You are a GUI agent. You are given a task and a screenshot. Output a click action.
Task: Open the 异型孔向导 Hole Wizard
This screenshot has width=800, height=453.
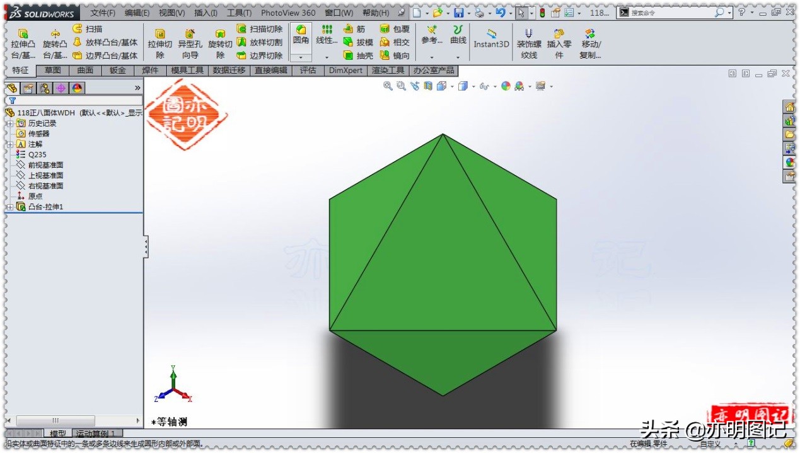190,41
